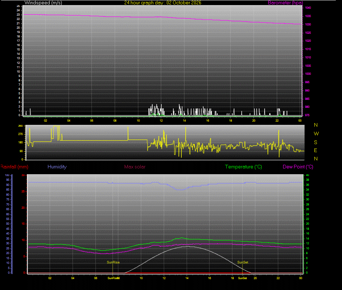Select the "Dew Point (°C)" legend label
The height and width of the screenshot is (290, 342).
298,167
